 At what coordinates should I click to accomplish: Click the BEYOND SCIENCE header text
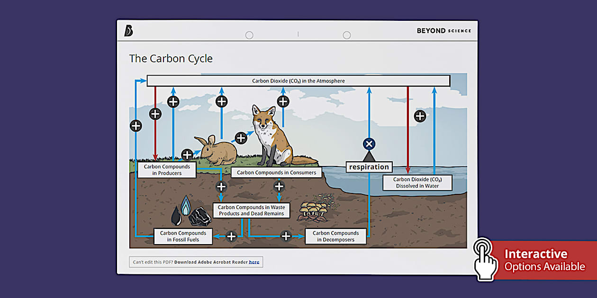[443, 31]
